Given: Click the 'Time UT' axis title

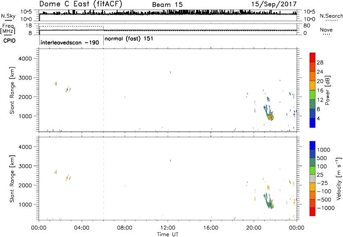Looking at the screenshot, I should [x=168, y=234].
